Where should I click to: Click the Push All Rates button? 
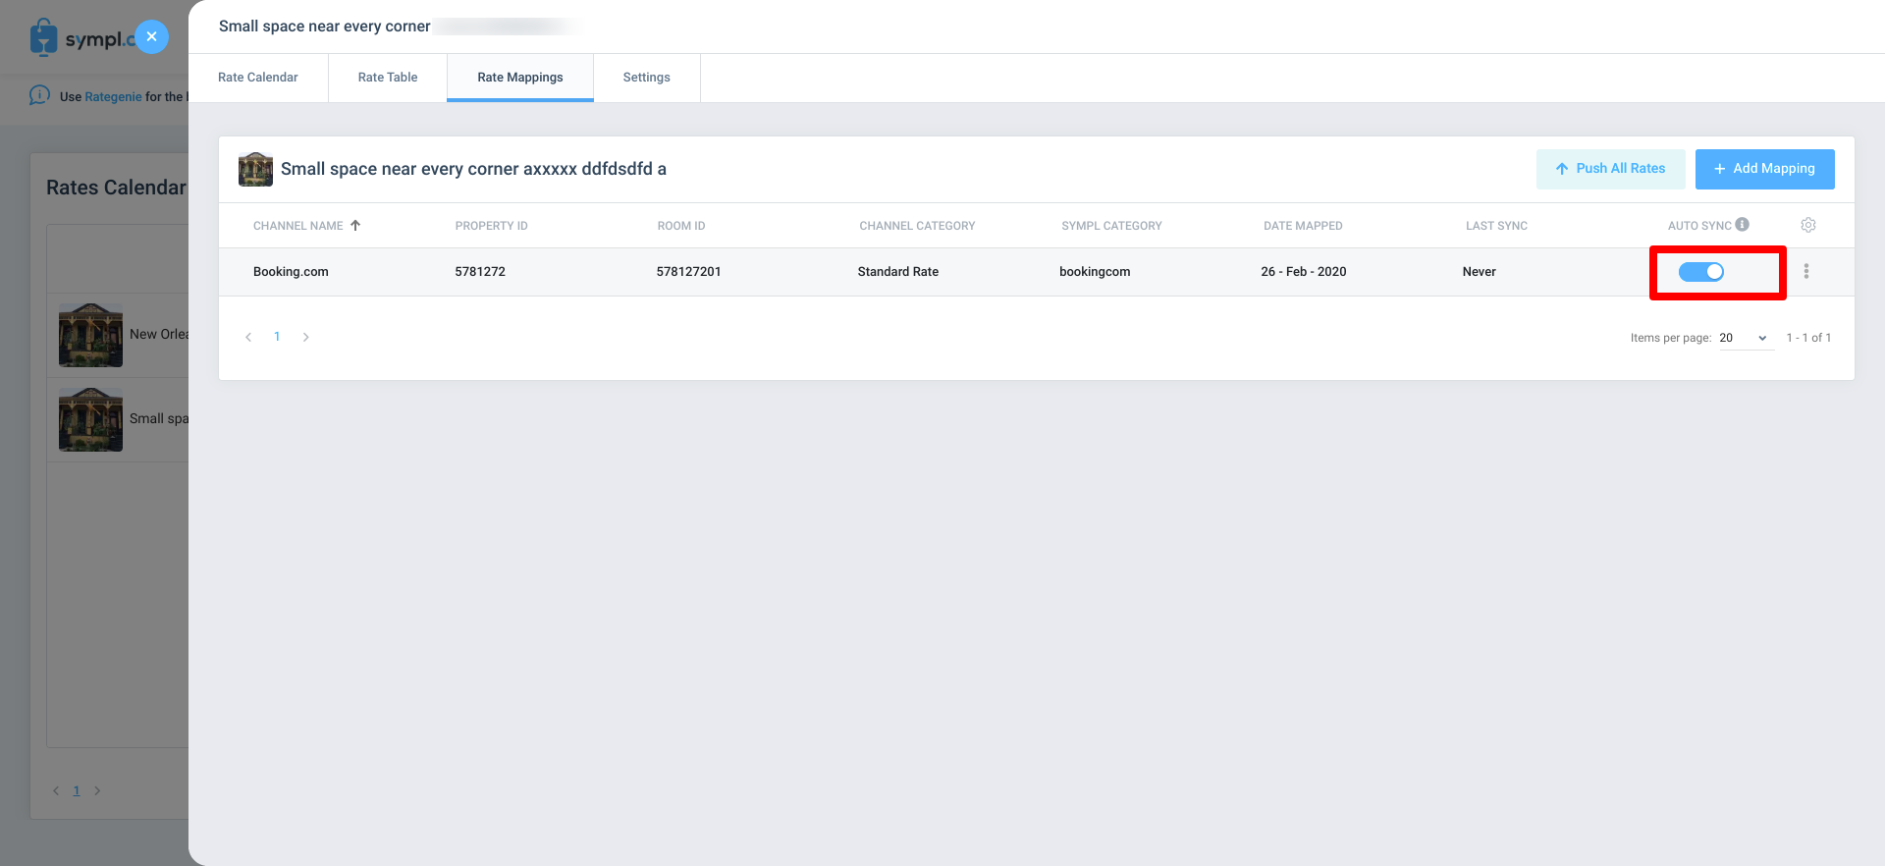[x=1611, y=169]
